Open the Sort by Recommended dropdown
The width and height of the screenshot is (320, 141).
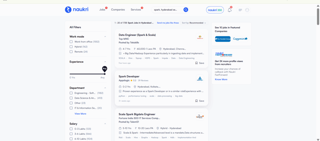(x=194, y=23)
